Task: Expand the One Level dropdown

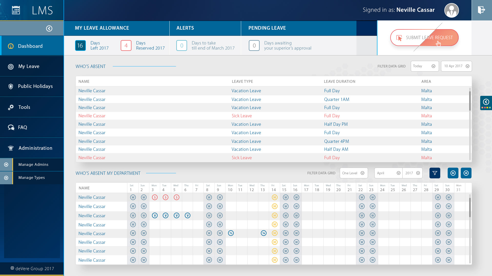Action: [x=353, y=173]
